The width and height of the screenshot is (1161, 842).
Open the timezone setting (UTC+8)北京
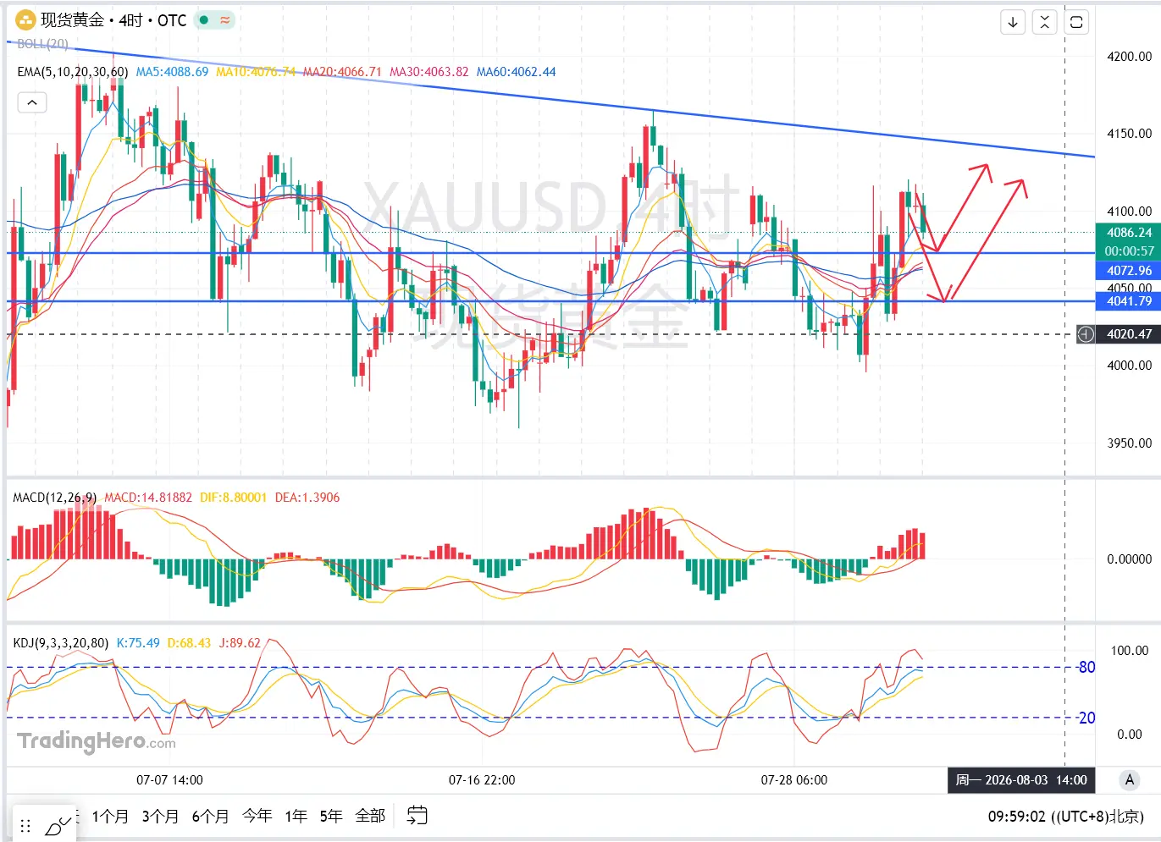(x=1097, y=817)
